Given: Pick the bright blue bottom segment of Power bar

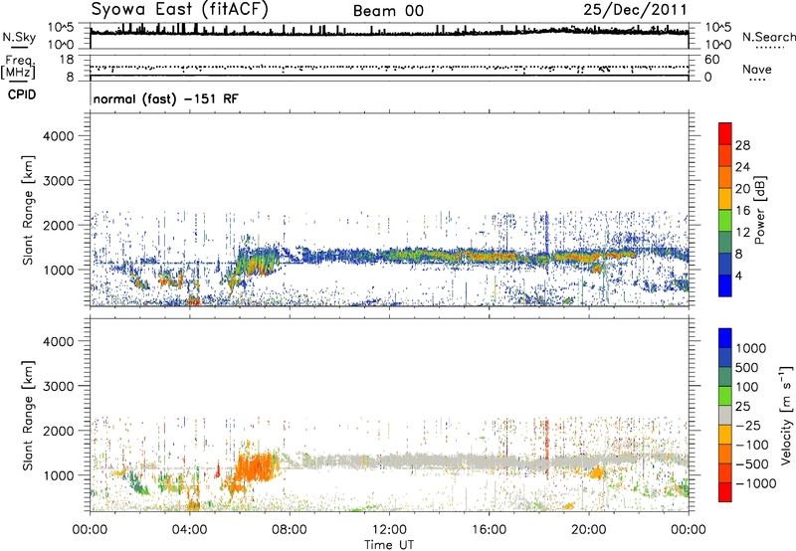Looking at the screenshot, I should (x=725, y=285).
